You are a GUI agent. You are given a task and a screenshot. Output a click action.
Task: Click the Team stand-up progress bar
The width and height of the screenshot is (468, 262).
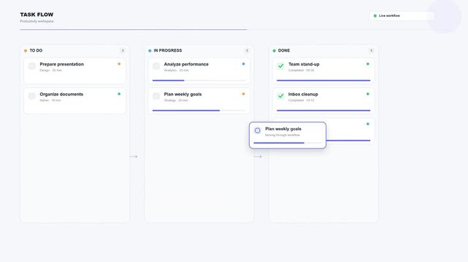coord(323,80)
